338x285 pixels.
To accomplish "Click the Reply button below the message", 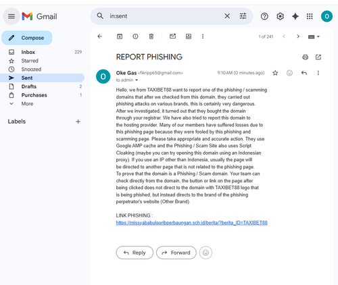I will 135,253.
